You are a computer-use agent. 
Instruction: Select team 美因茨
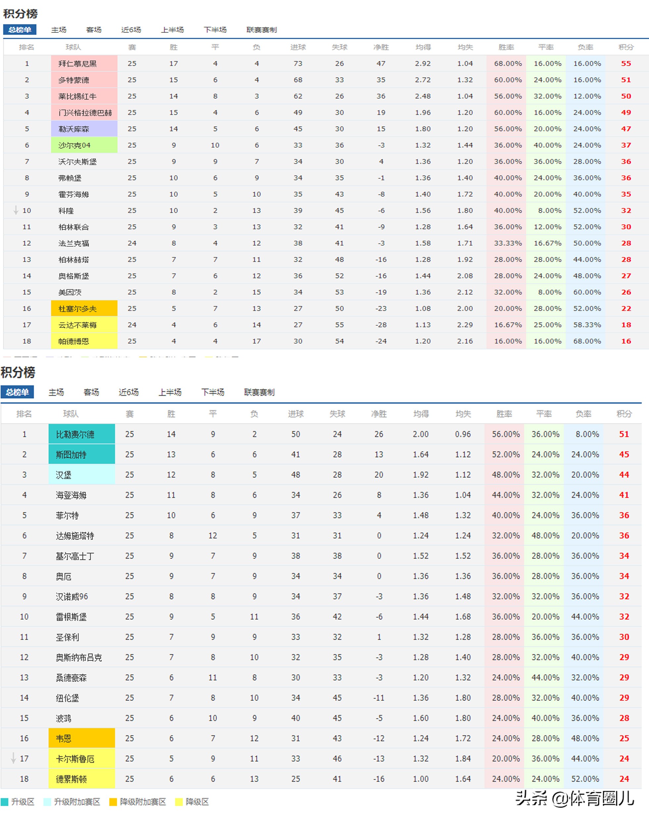tap(70, 292)
